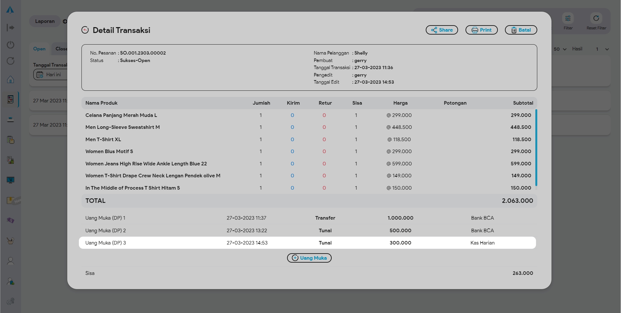Click the Share button
The height and width of the screenshot is (313, 621).
point(442,30)
